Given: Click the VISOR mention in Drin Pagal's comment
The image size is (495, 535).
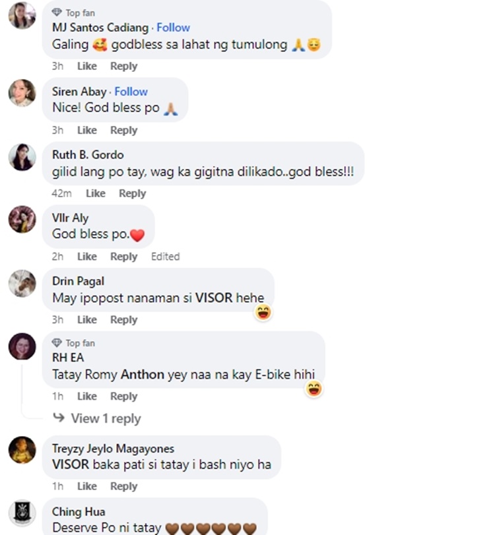Looking at the screenshot, I should pyautogui.click(x=214, y=298).
